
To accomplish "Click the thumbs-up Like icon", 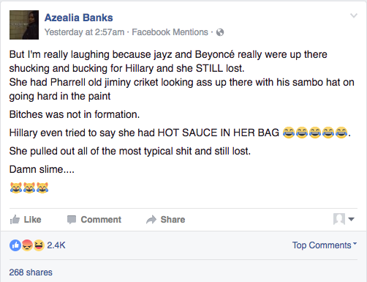I will [x=15, y=220].
